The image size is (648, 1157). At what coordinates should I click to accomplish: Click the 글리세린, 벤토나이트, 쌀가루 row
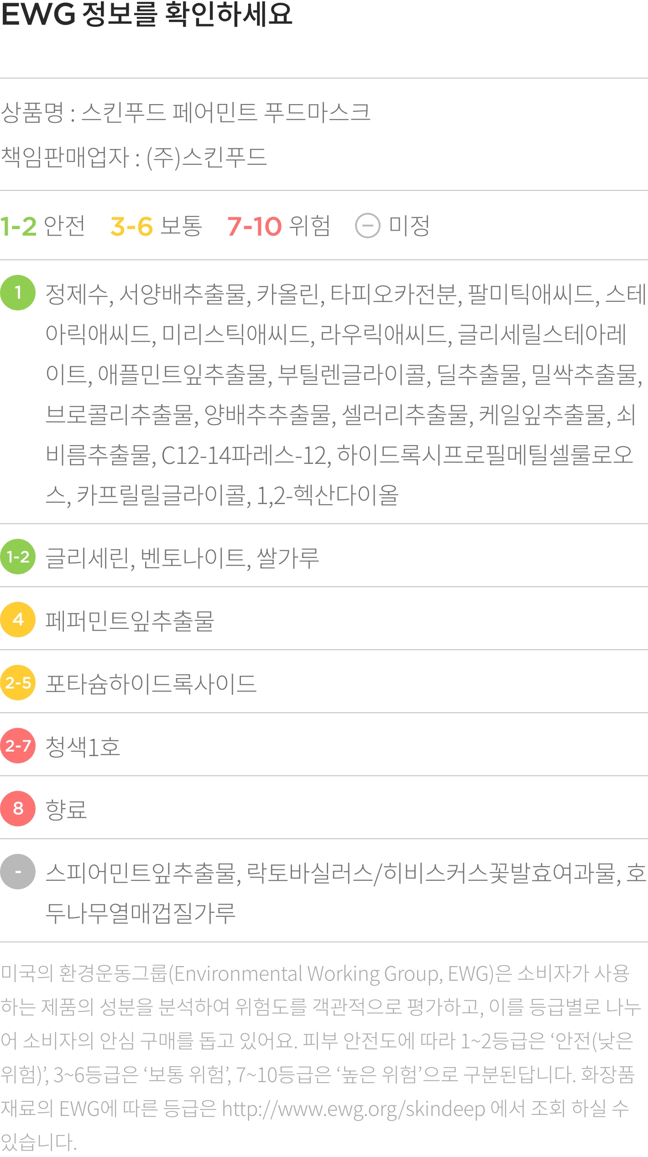pyautogui.click(x=324, y=556)
